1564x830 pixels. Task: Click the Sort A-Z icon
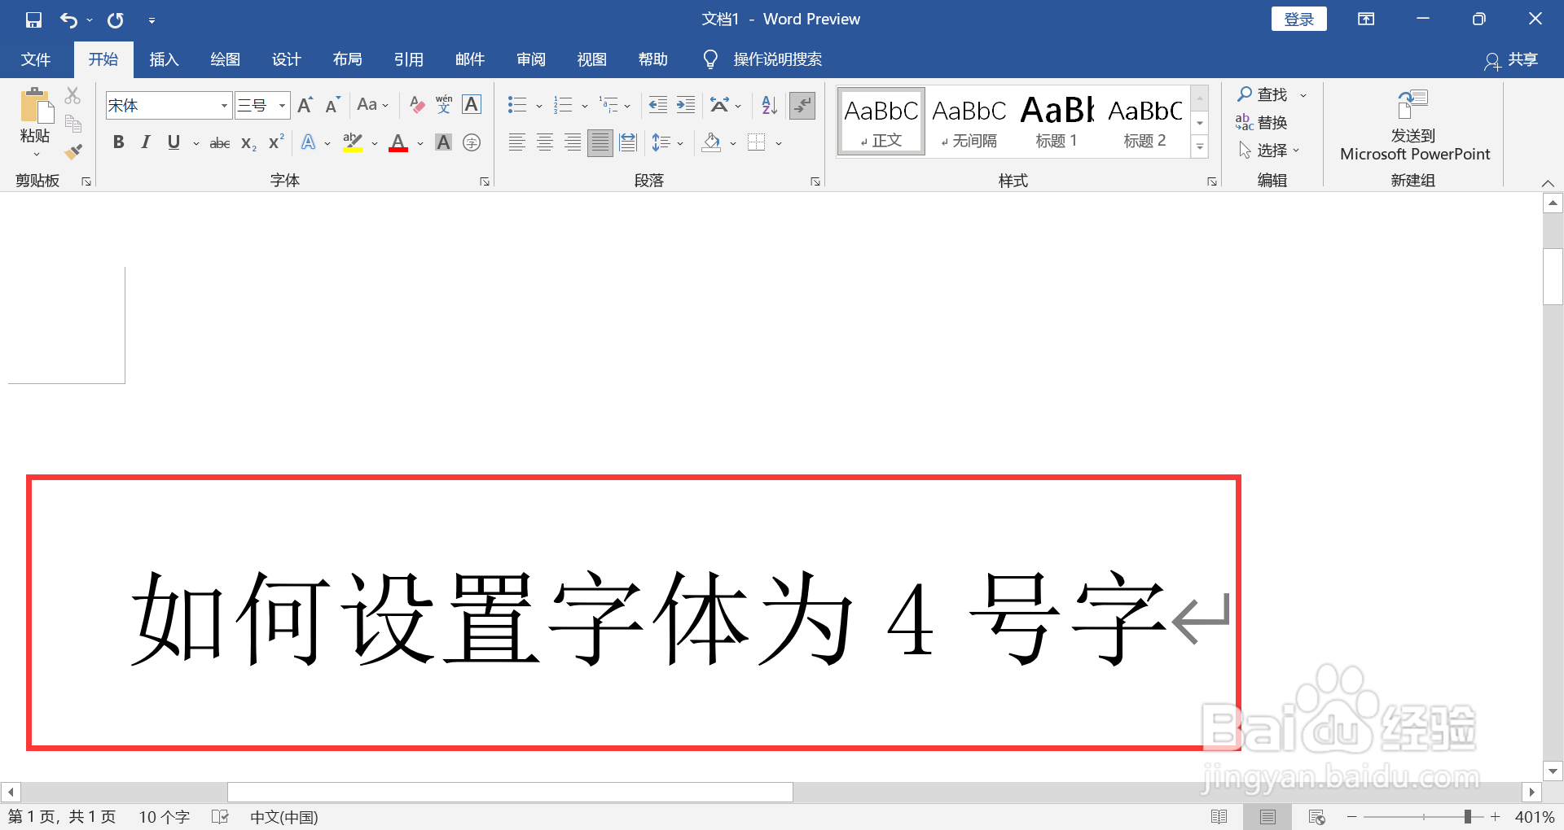click(769, 105)
